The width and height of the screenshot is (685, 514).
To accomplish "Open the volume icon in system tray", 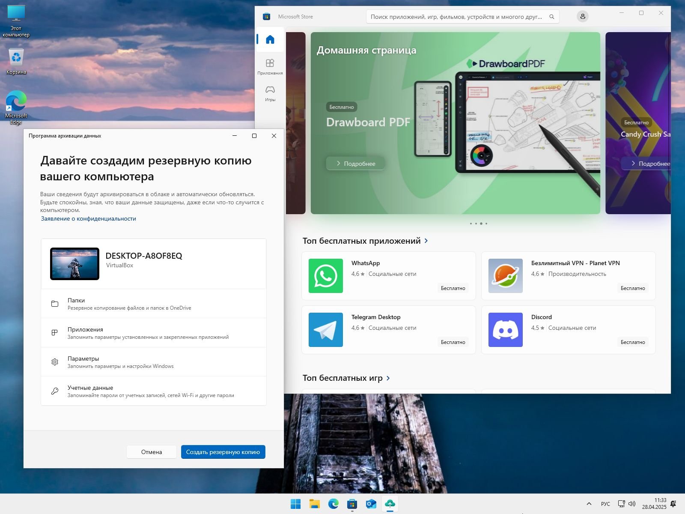I will coord(632,504).
